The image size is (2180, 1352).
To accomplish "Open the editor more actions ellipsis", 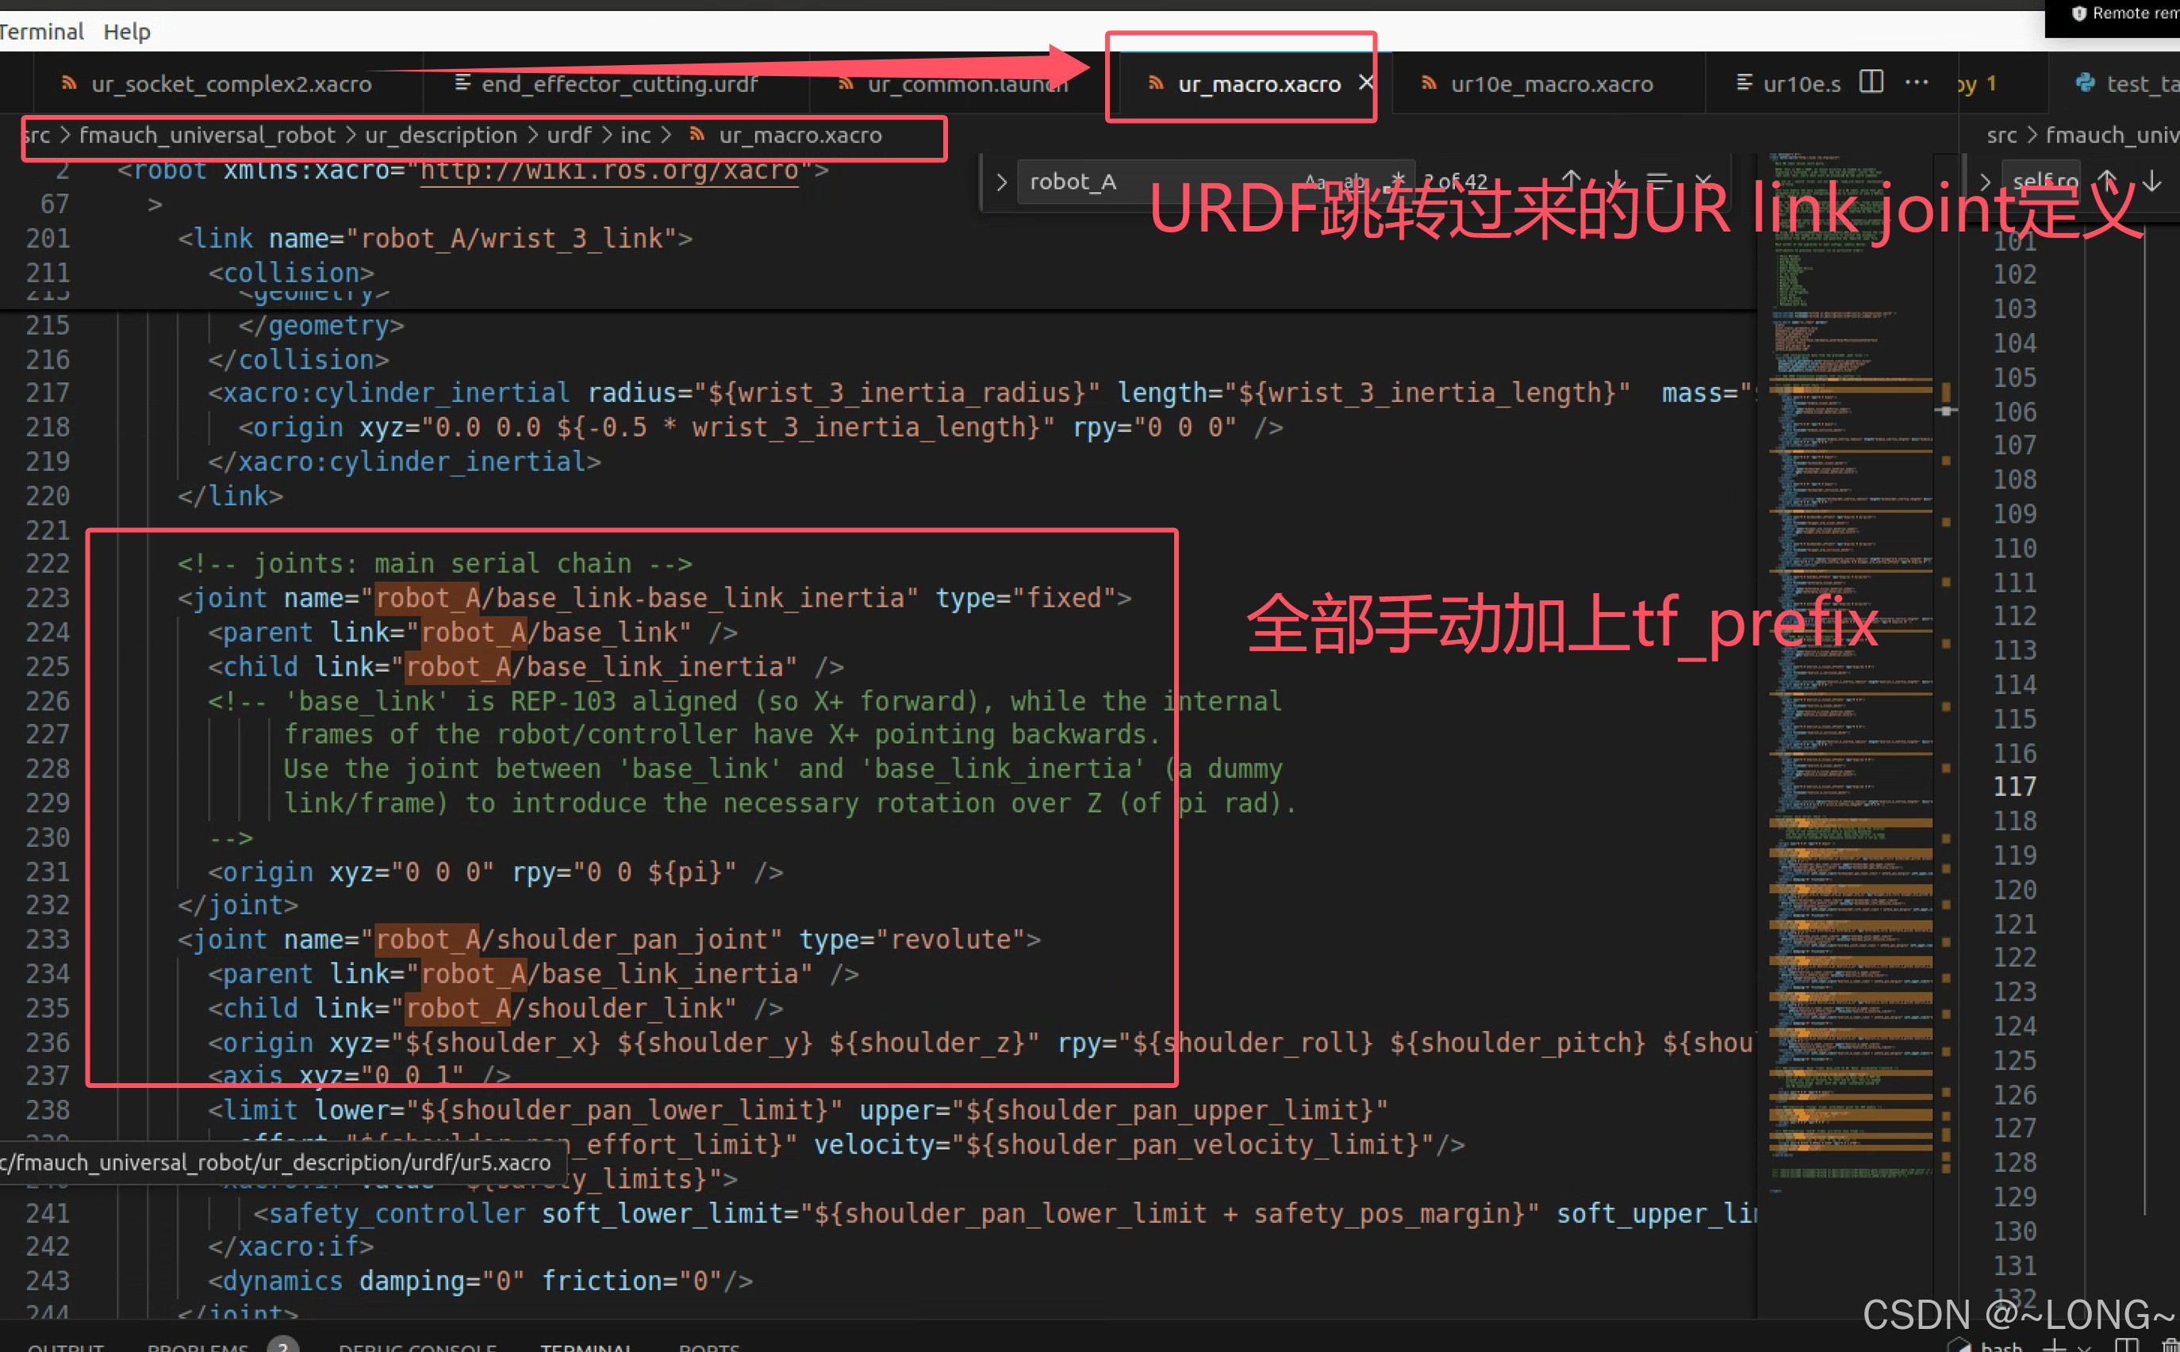I will pyautogui.click(x=1916, y=82).
